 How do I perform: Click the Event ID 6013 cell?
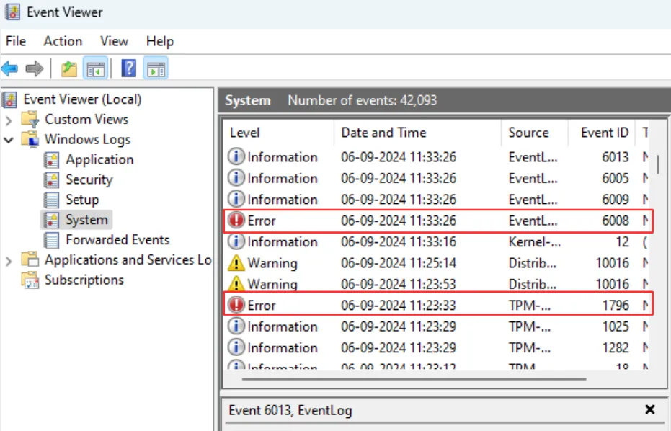point(616,157)
